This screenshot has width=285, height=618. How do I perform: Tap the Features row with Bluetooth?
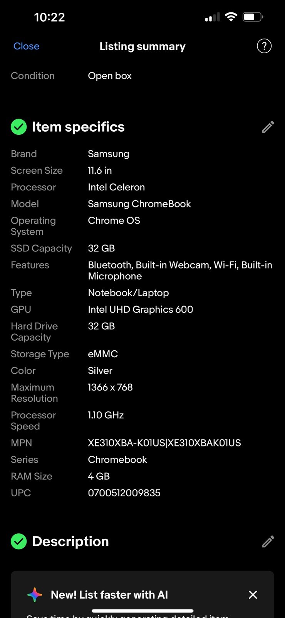(142, 270)
